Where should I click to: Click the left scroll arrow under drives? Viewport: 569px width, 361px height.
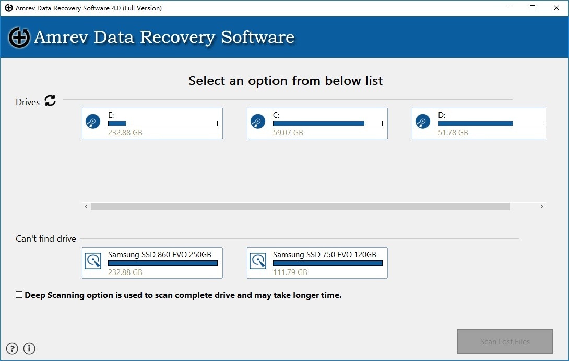click(86, 206)
